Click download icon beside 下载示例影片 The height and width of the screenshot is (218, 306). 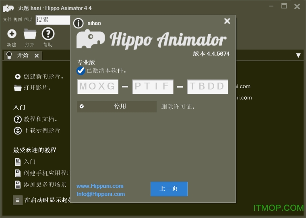click(x=18, y=131)
